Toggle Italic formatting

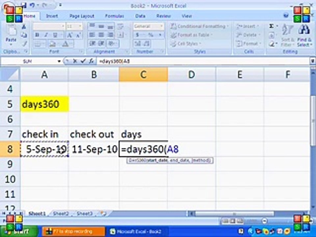click(x=46, y=35)
